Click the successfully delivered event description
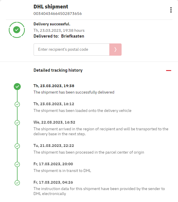Screen dimensions: 178x202 click(x=74, y=92)
